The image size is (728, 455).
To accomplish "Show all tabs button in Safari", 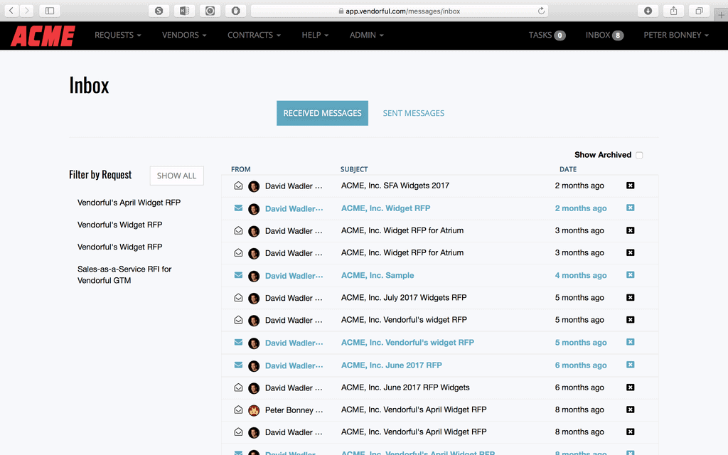I will pyautogui.click(x=699, y=11).
